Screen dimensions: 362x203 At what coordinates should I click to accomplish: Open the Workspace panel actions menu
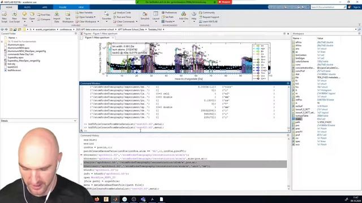click(x=359, y=34)
